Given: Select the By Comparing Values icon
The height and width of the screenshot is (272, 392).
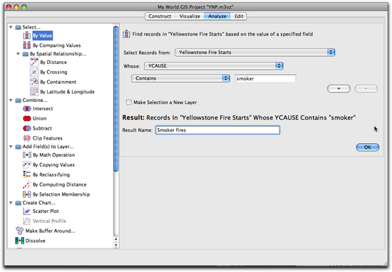Looking at the screenshot, I should (27, 45).
